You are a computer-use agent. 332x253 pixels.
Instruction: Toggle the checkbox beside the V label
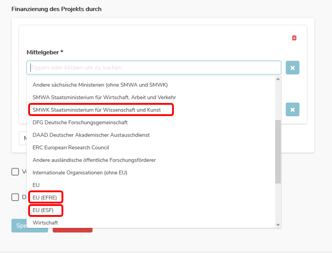15,172
